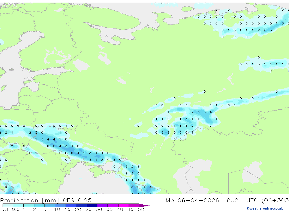Select the 45–50 mm legend color swatch
This screenshot has width=289, height=211.
point(134,205)
